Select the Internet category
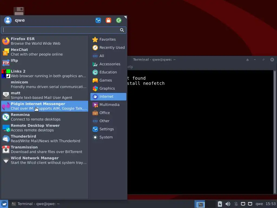 (x=108, y=97)
